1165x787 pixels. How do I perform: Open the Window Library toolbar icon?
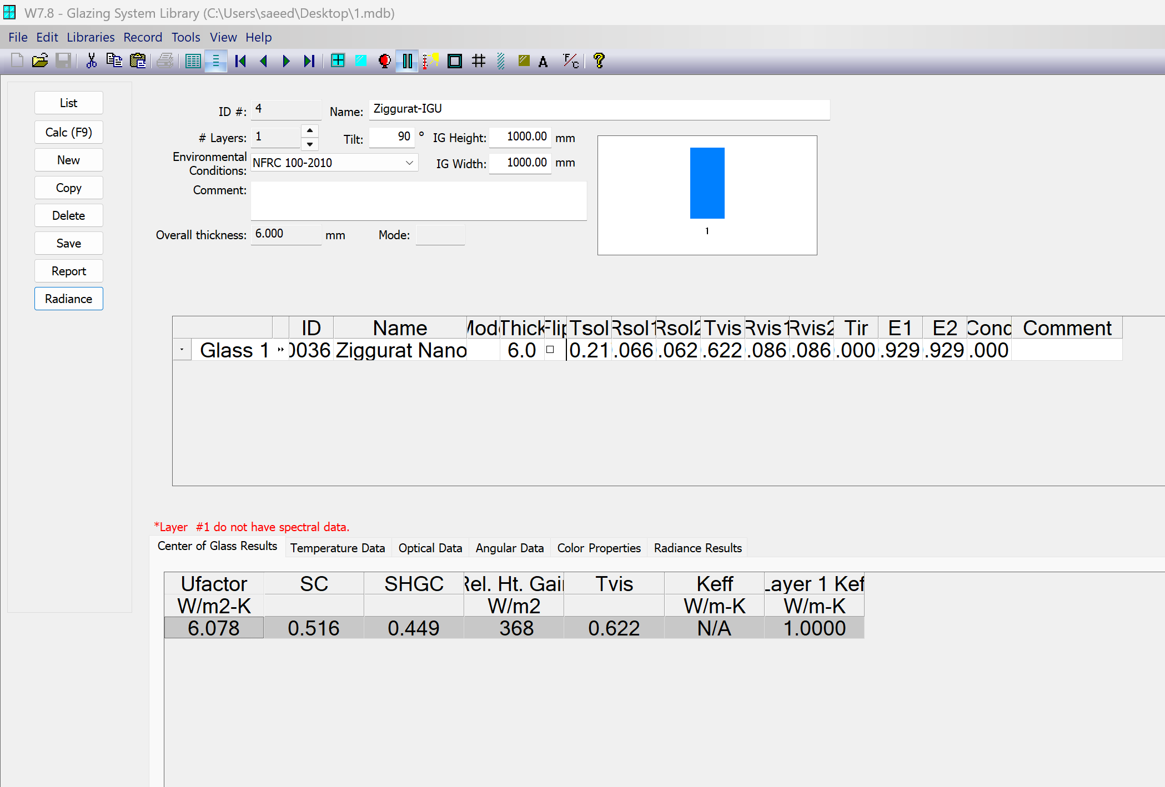[337, 61]
